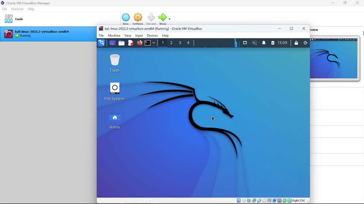Click Settings gear in VirtualBox Manager toolbar
This screenshot has height=204, width=364.
coord(138,19)
